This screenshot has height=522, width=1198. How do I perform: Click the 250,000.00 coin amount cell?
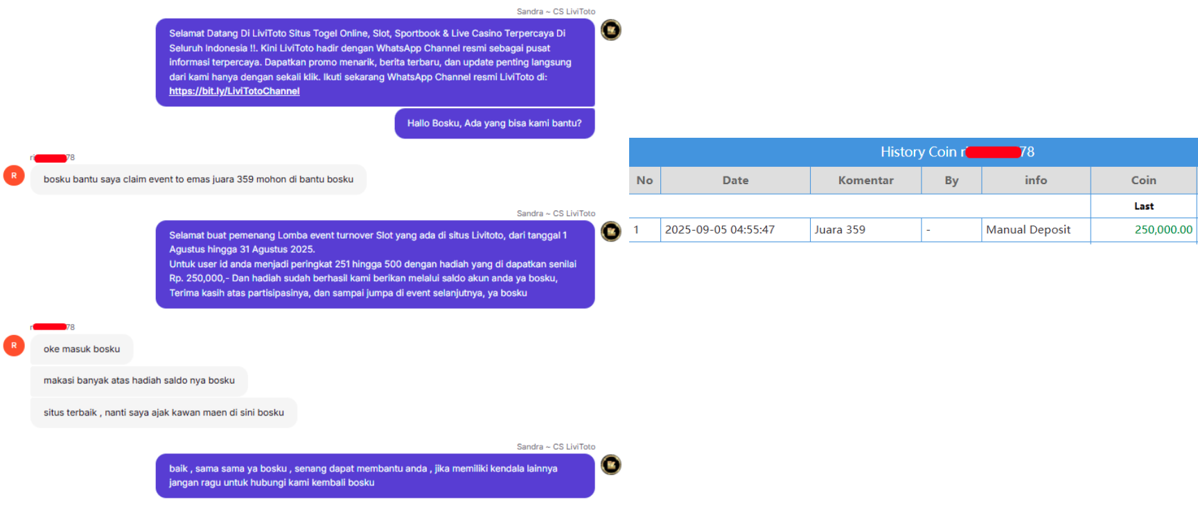1143,230
